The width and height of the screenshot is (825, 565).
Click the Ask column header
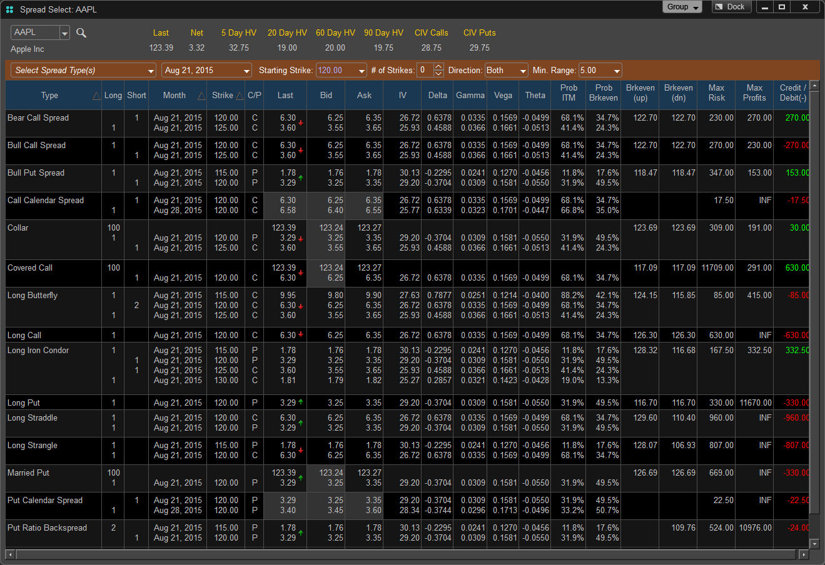click(364, 95)
